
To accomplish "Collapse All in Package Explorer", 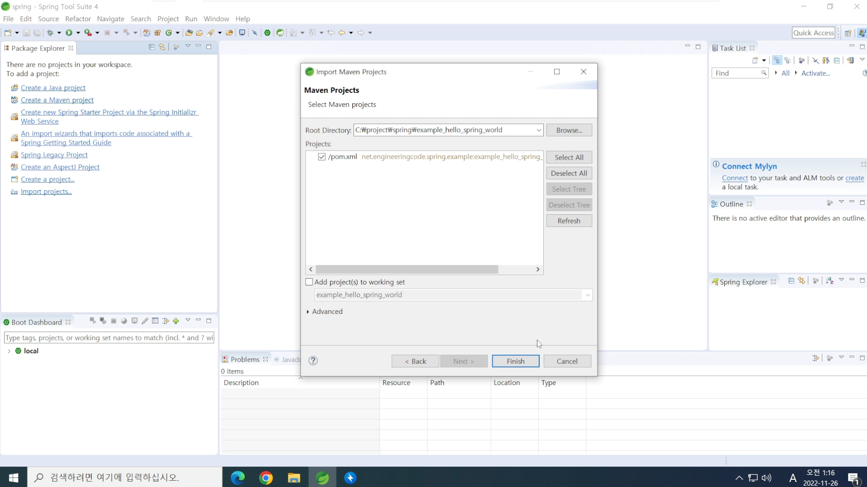I will pyautogui.click(x=152, y=47).
